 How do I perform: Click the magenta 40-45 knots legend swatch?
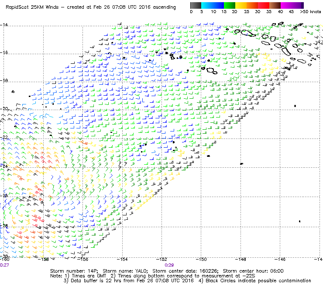point(286,5)
